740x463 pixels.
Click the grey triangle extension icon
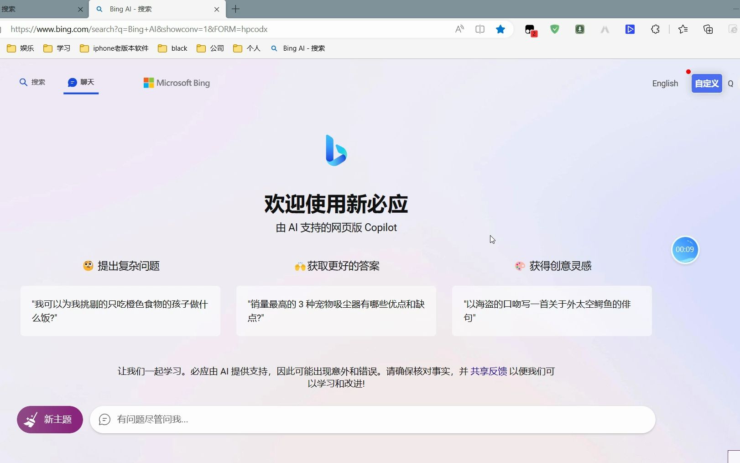pyautogui.click(x=605, y=30)
